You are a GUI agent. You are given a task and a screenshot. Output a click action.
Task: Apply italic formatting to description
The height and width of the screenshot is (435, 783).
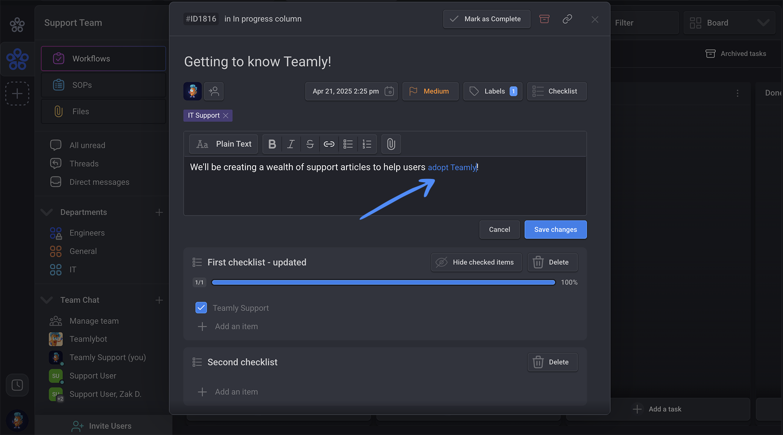(291, 144)
